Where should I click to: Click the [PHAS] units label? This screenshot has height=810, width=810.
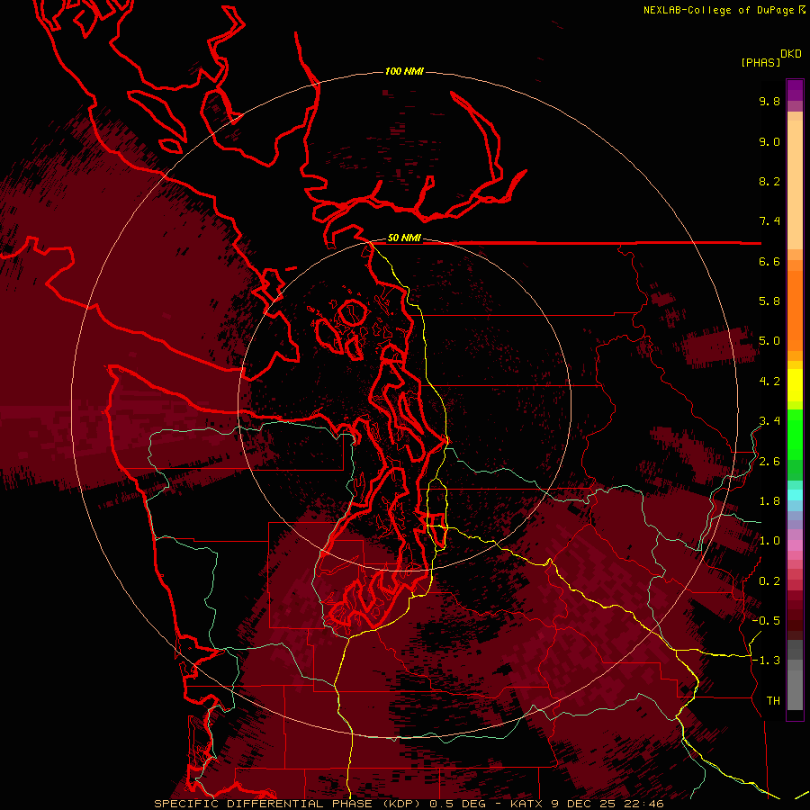click(760, 62)
